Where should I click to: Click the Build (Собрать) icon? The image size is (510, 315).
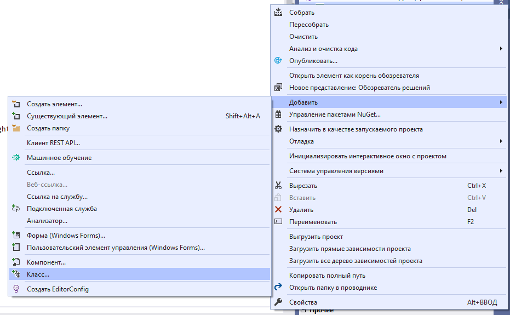coord(278,13)
